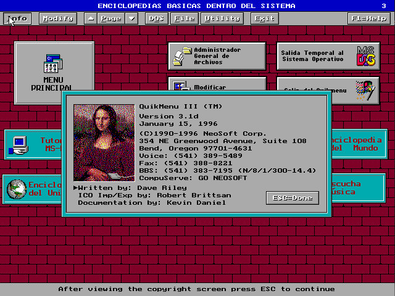Click 'Version 3.1d' text
Viewport: 395px width, 296px height.
168,117
